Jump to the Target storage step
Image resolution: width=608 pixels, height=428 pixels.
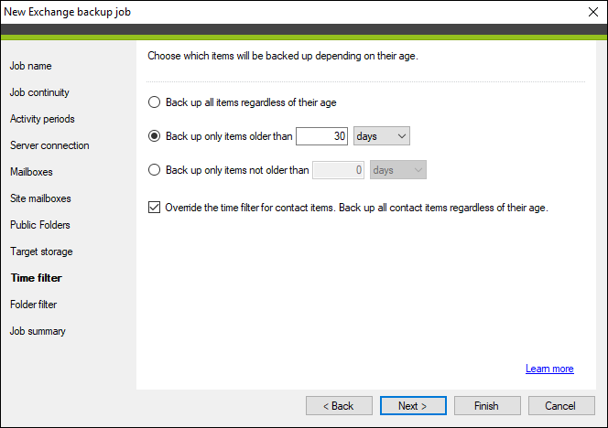coord(41,251)
